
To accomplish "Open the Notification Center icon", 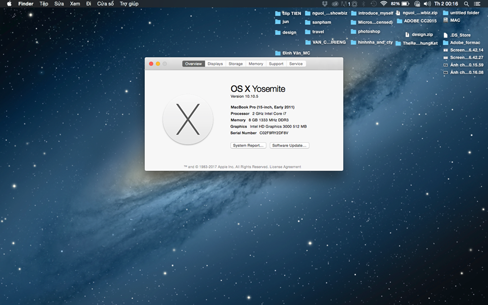I will pos(477,4).
